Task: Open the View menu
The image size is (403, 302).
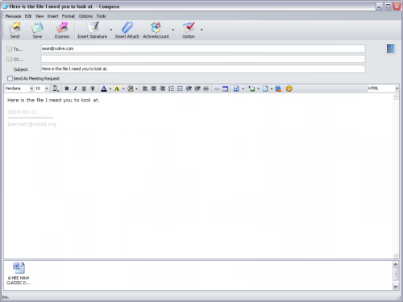Action: click(x=39, y=16)
